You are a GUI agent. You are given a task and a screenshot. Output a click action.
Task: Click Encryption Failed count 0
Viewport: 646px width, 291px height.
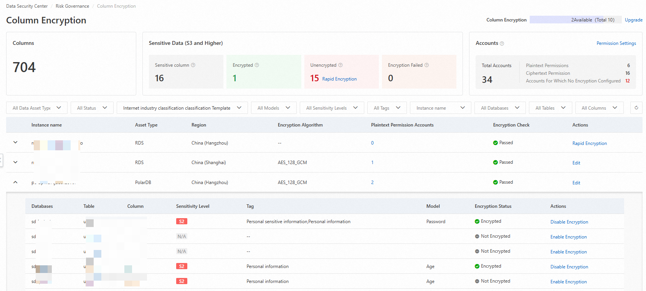(391, 78)
